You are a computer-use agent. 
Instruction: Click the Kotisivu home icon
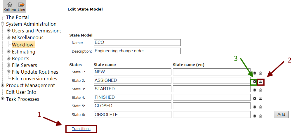(x=9, y=6)
